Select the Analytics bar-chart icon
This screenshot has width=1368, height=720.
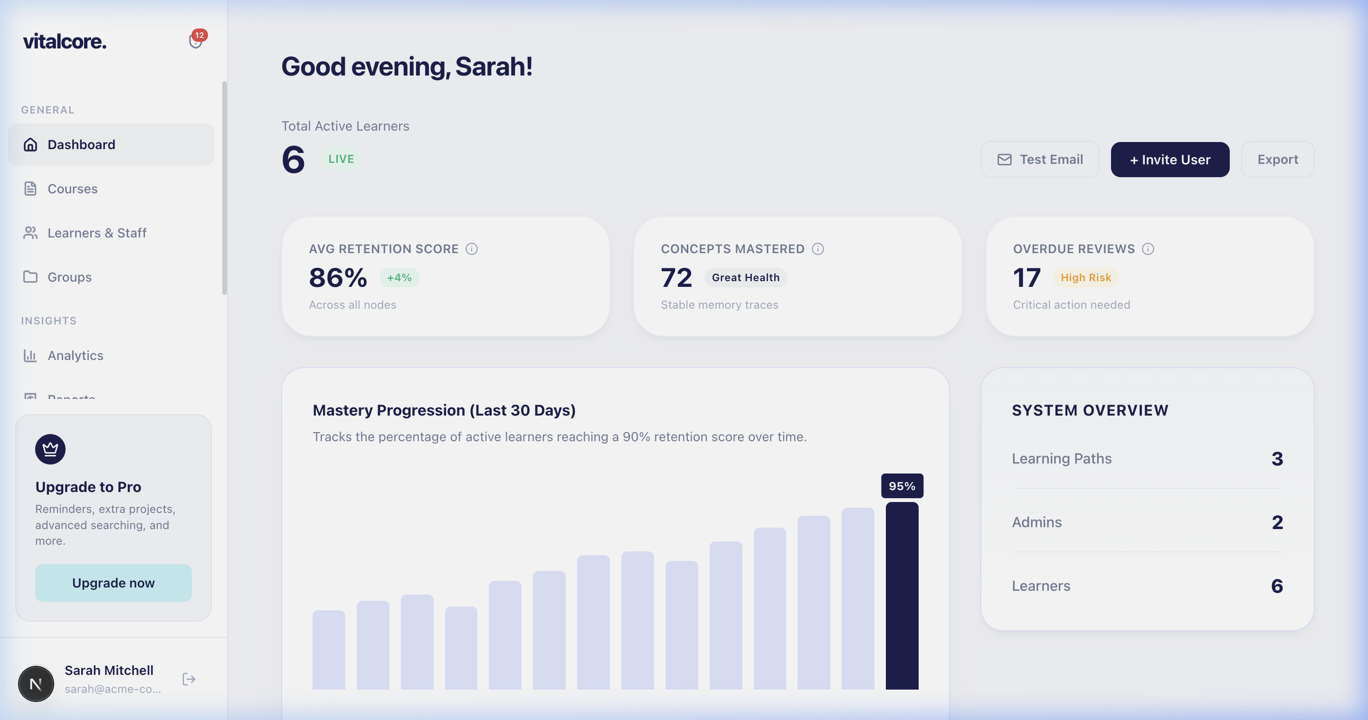pyautogui.click(x=30, y=355)
